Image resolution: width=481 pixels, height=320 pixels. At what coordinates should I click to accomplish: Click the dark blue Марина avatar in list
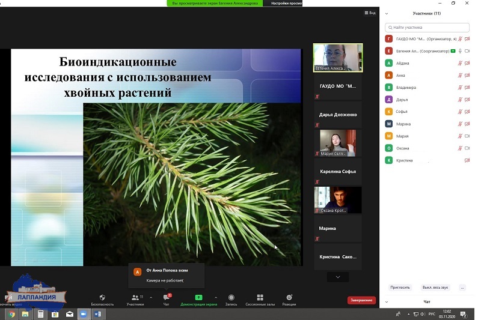[x=388, y=124]
